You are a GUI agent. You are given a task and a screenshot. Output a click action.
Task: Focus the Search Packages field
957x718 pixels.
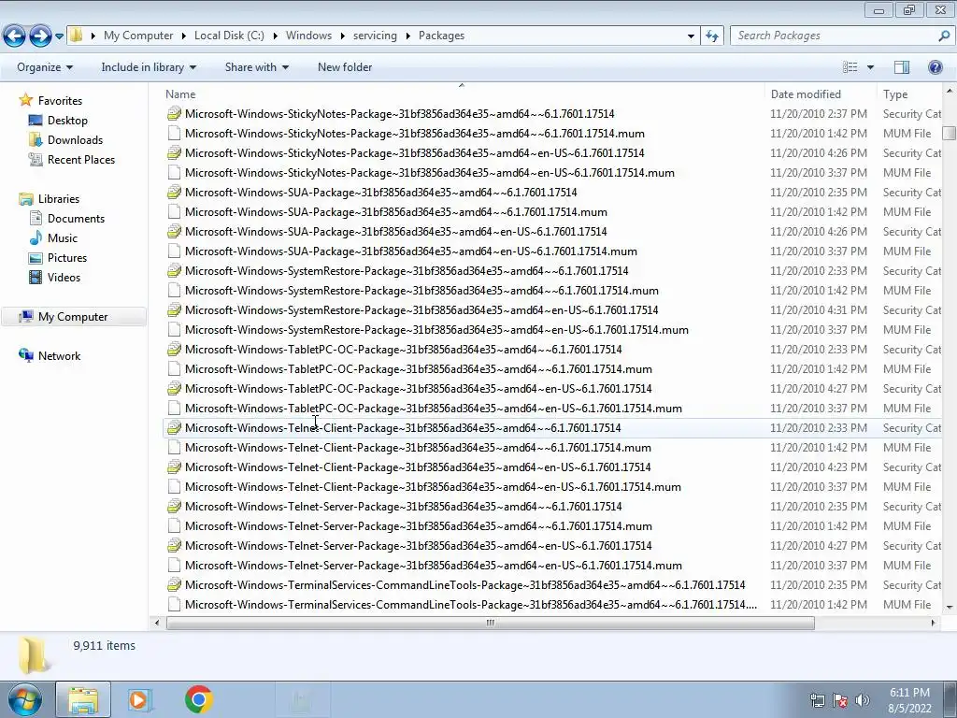click(834, 36)
